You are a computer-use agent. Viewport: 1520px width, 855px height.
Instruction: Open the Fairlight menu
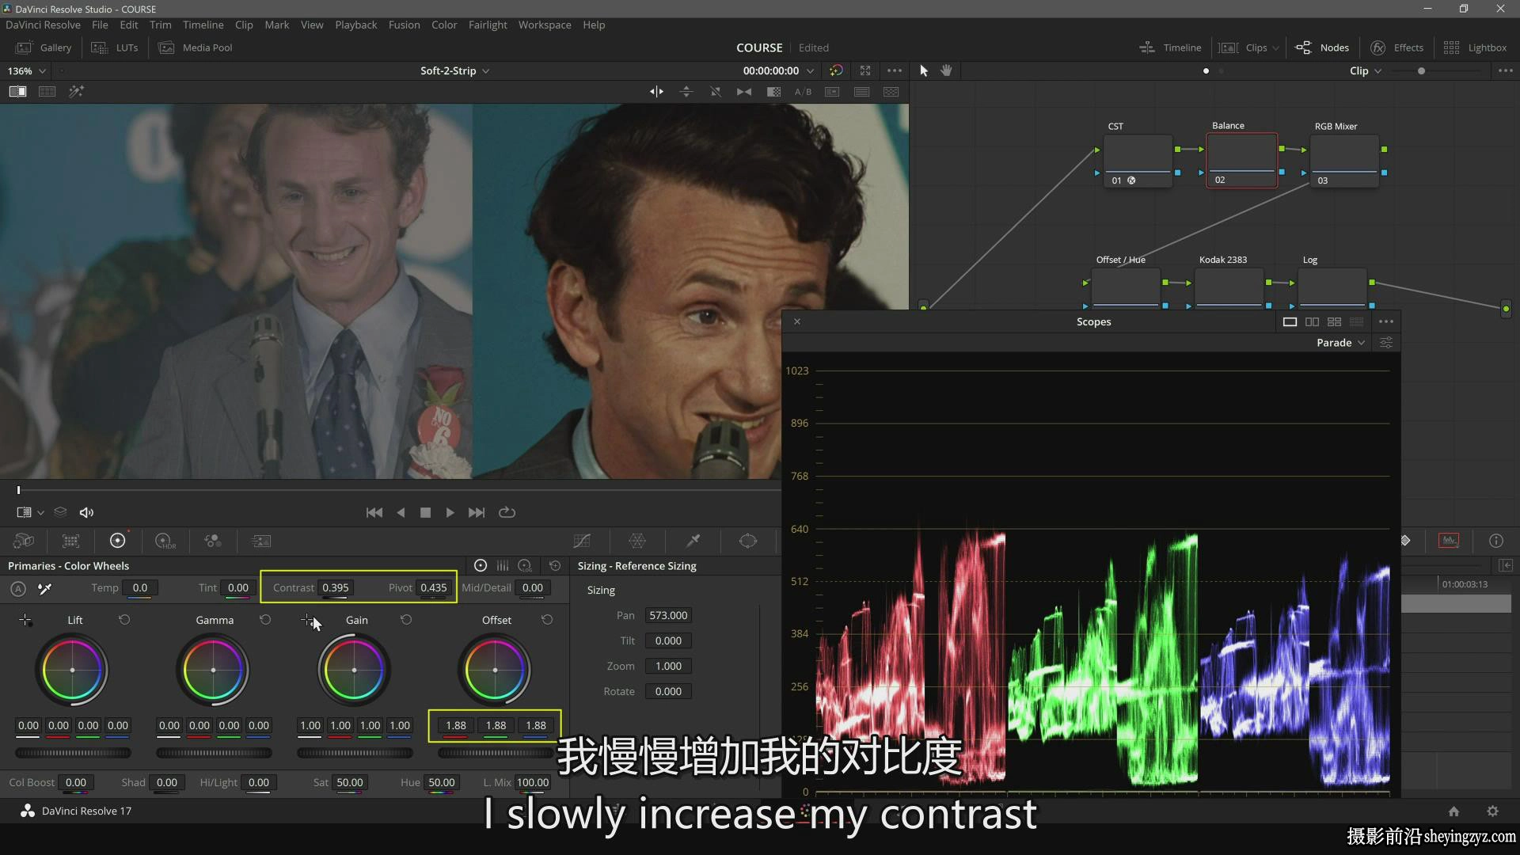[x=488, y=25]
